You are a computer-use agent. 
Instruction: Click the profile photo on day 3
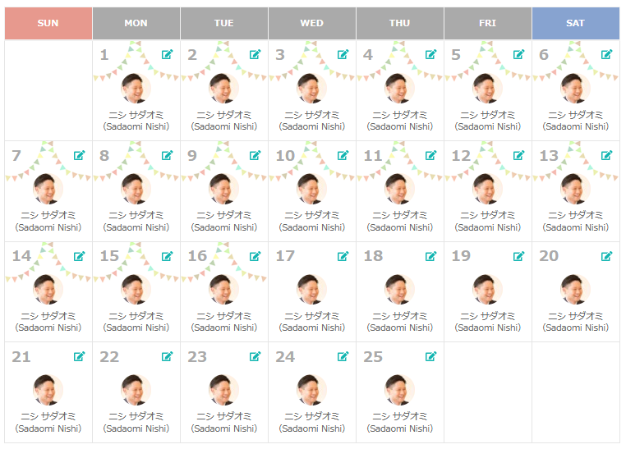tap(312, 89)
